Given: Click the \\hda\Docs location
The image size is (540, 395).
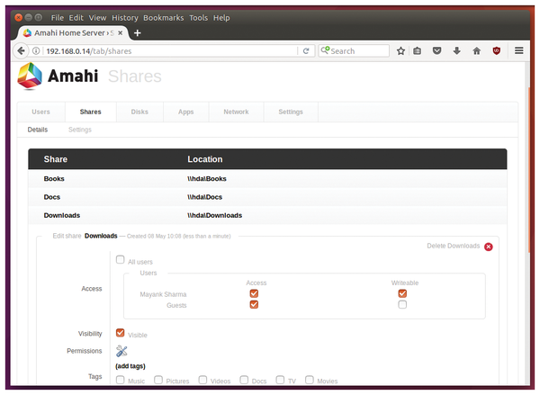Looking at the screenshot, I should click(x=205, y=197).
